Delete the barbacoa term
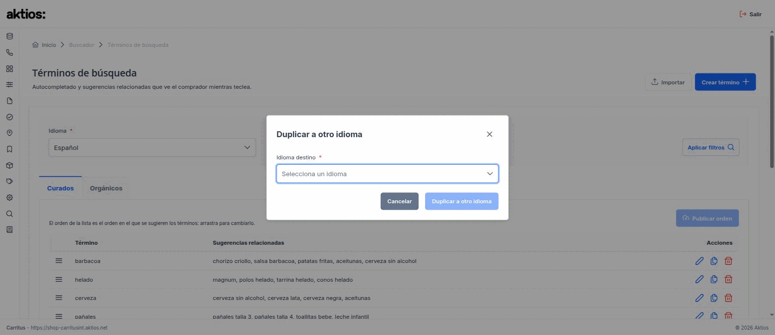The image size is (775, 335). point(728,261)
